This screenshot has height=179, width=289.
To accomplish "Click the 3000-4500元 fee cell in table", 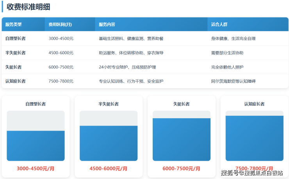I will coord(61,39).
